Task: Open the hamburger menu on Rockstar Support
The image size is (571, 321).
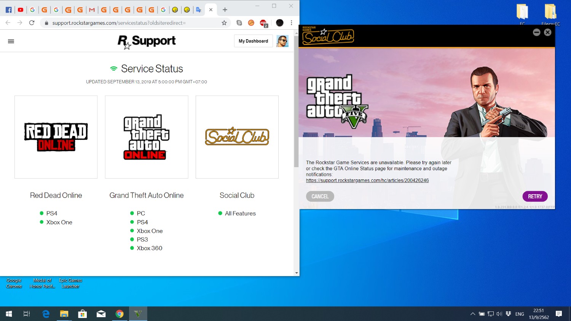Action: click(x=11, y=41)
